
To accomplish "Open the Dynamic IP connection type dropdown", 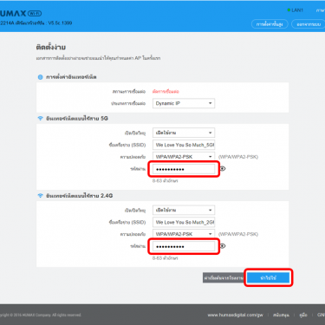I will [184, 103].
